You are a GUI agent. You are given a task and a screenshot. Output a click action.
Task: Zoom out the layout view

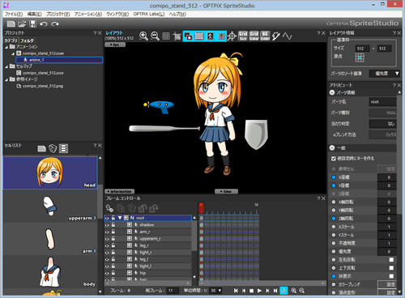coord(155,36)
